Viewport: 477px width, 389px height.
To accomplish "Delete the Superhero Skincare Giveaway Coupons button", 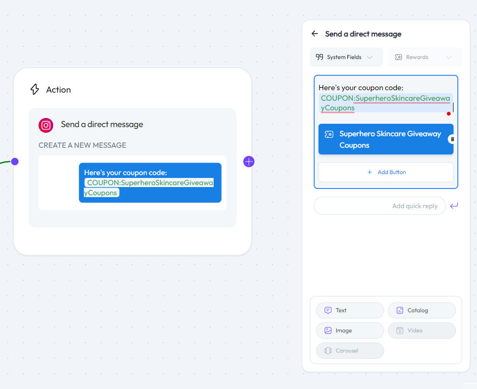I will (x=453, y=139).
